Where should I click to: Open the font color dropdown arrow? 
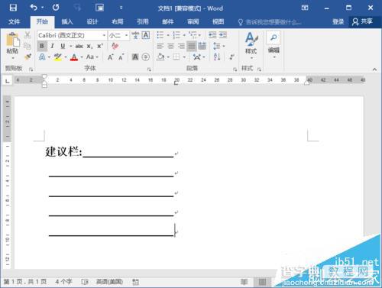coord(82,57)
